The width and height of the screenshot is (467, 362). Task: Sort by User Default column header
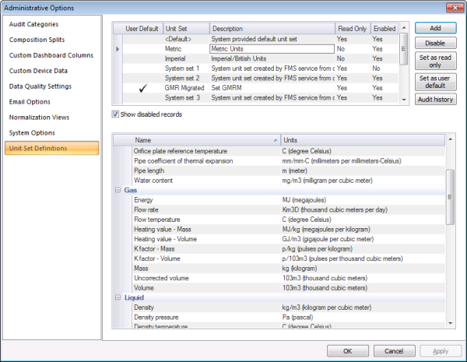coord(142,29)
